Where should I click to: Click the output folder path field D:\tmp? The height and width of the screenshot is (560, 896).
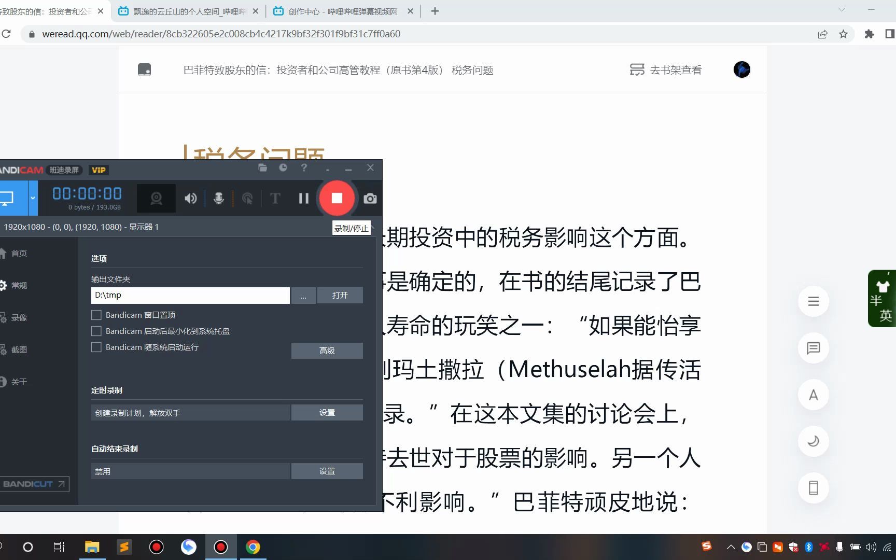pyautogui.click(x=190, y=295)
